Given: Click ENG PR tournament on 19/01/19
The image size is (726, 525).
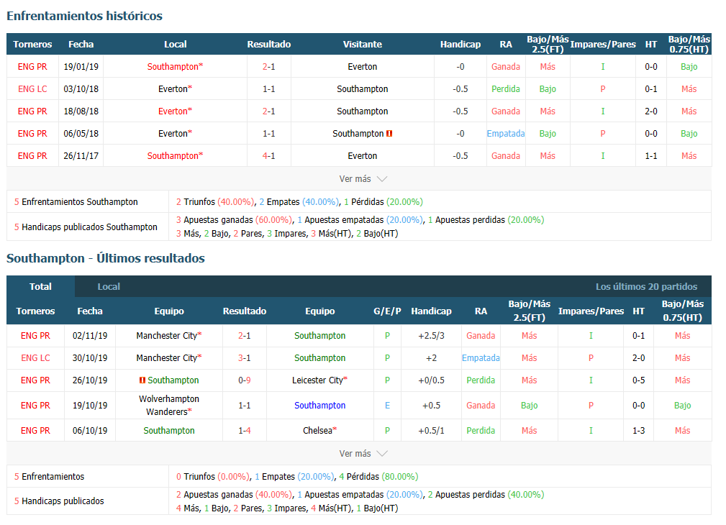Looking at the screenshot, I should [x=32, y=67].
